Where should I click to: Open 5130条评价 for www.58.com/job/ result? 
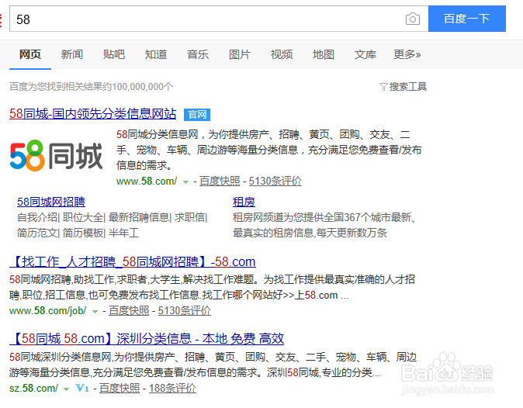click(185, 311)
